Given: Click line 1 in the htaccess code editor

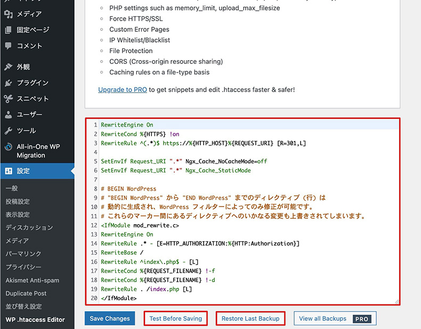Looking at the screenshot, I should coord(240,125).
